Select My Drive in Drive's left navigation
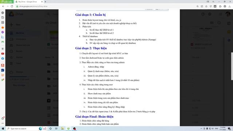233x131 pixels. (20, 33)
